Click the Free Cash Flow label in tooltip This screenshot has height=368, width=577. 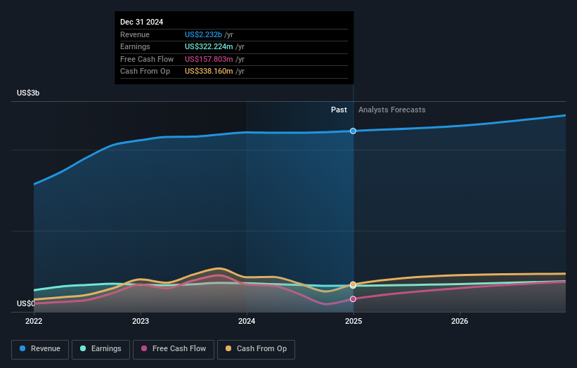[147, 59]
